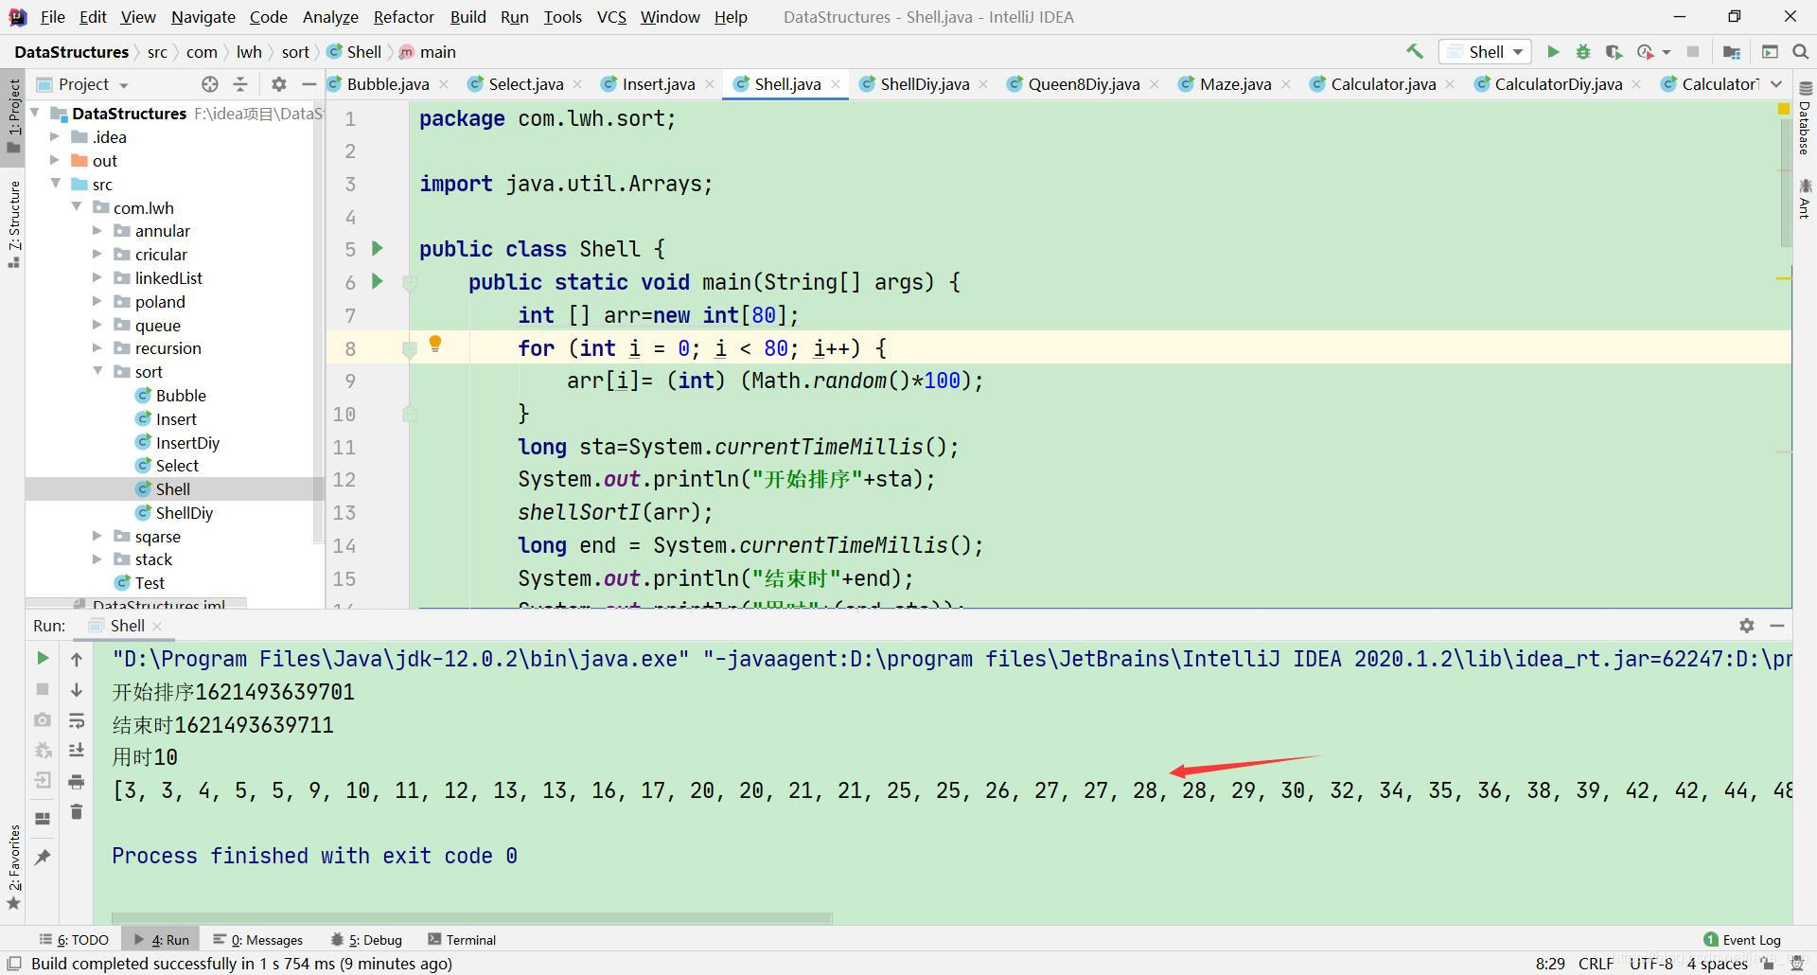Viewport: 1817px width, 975px height.
Task: Click the yellow intention lightbulb on line 8
Action: point(435,344)
